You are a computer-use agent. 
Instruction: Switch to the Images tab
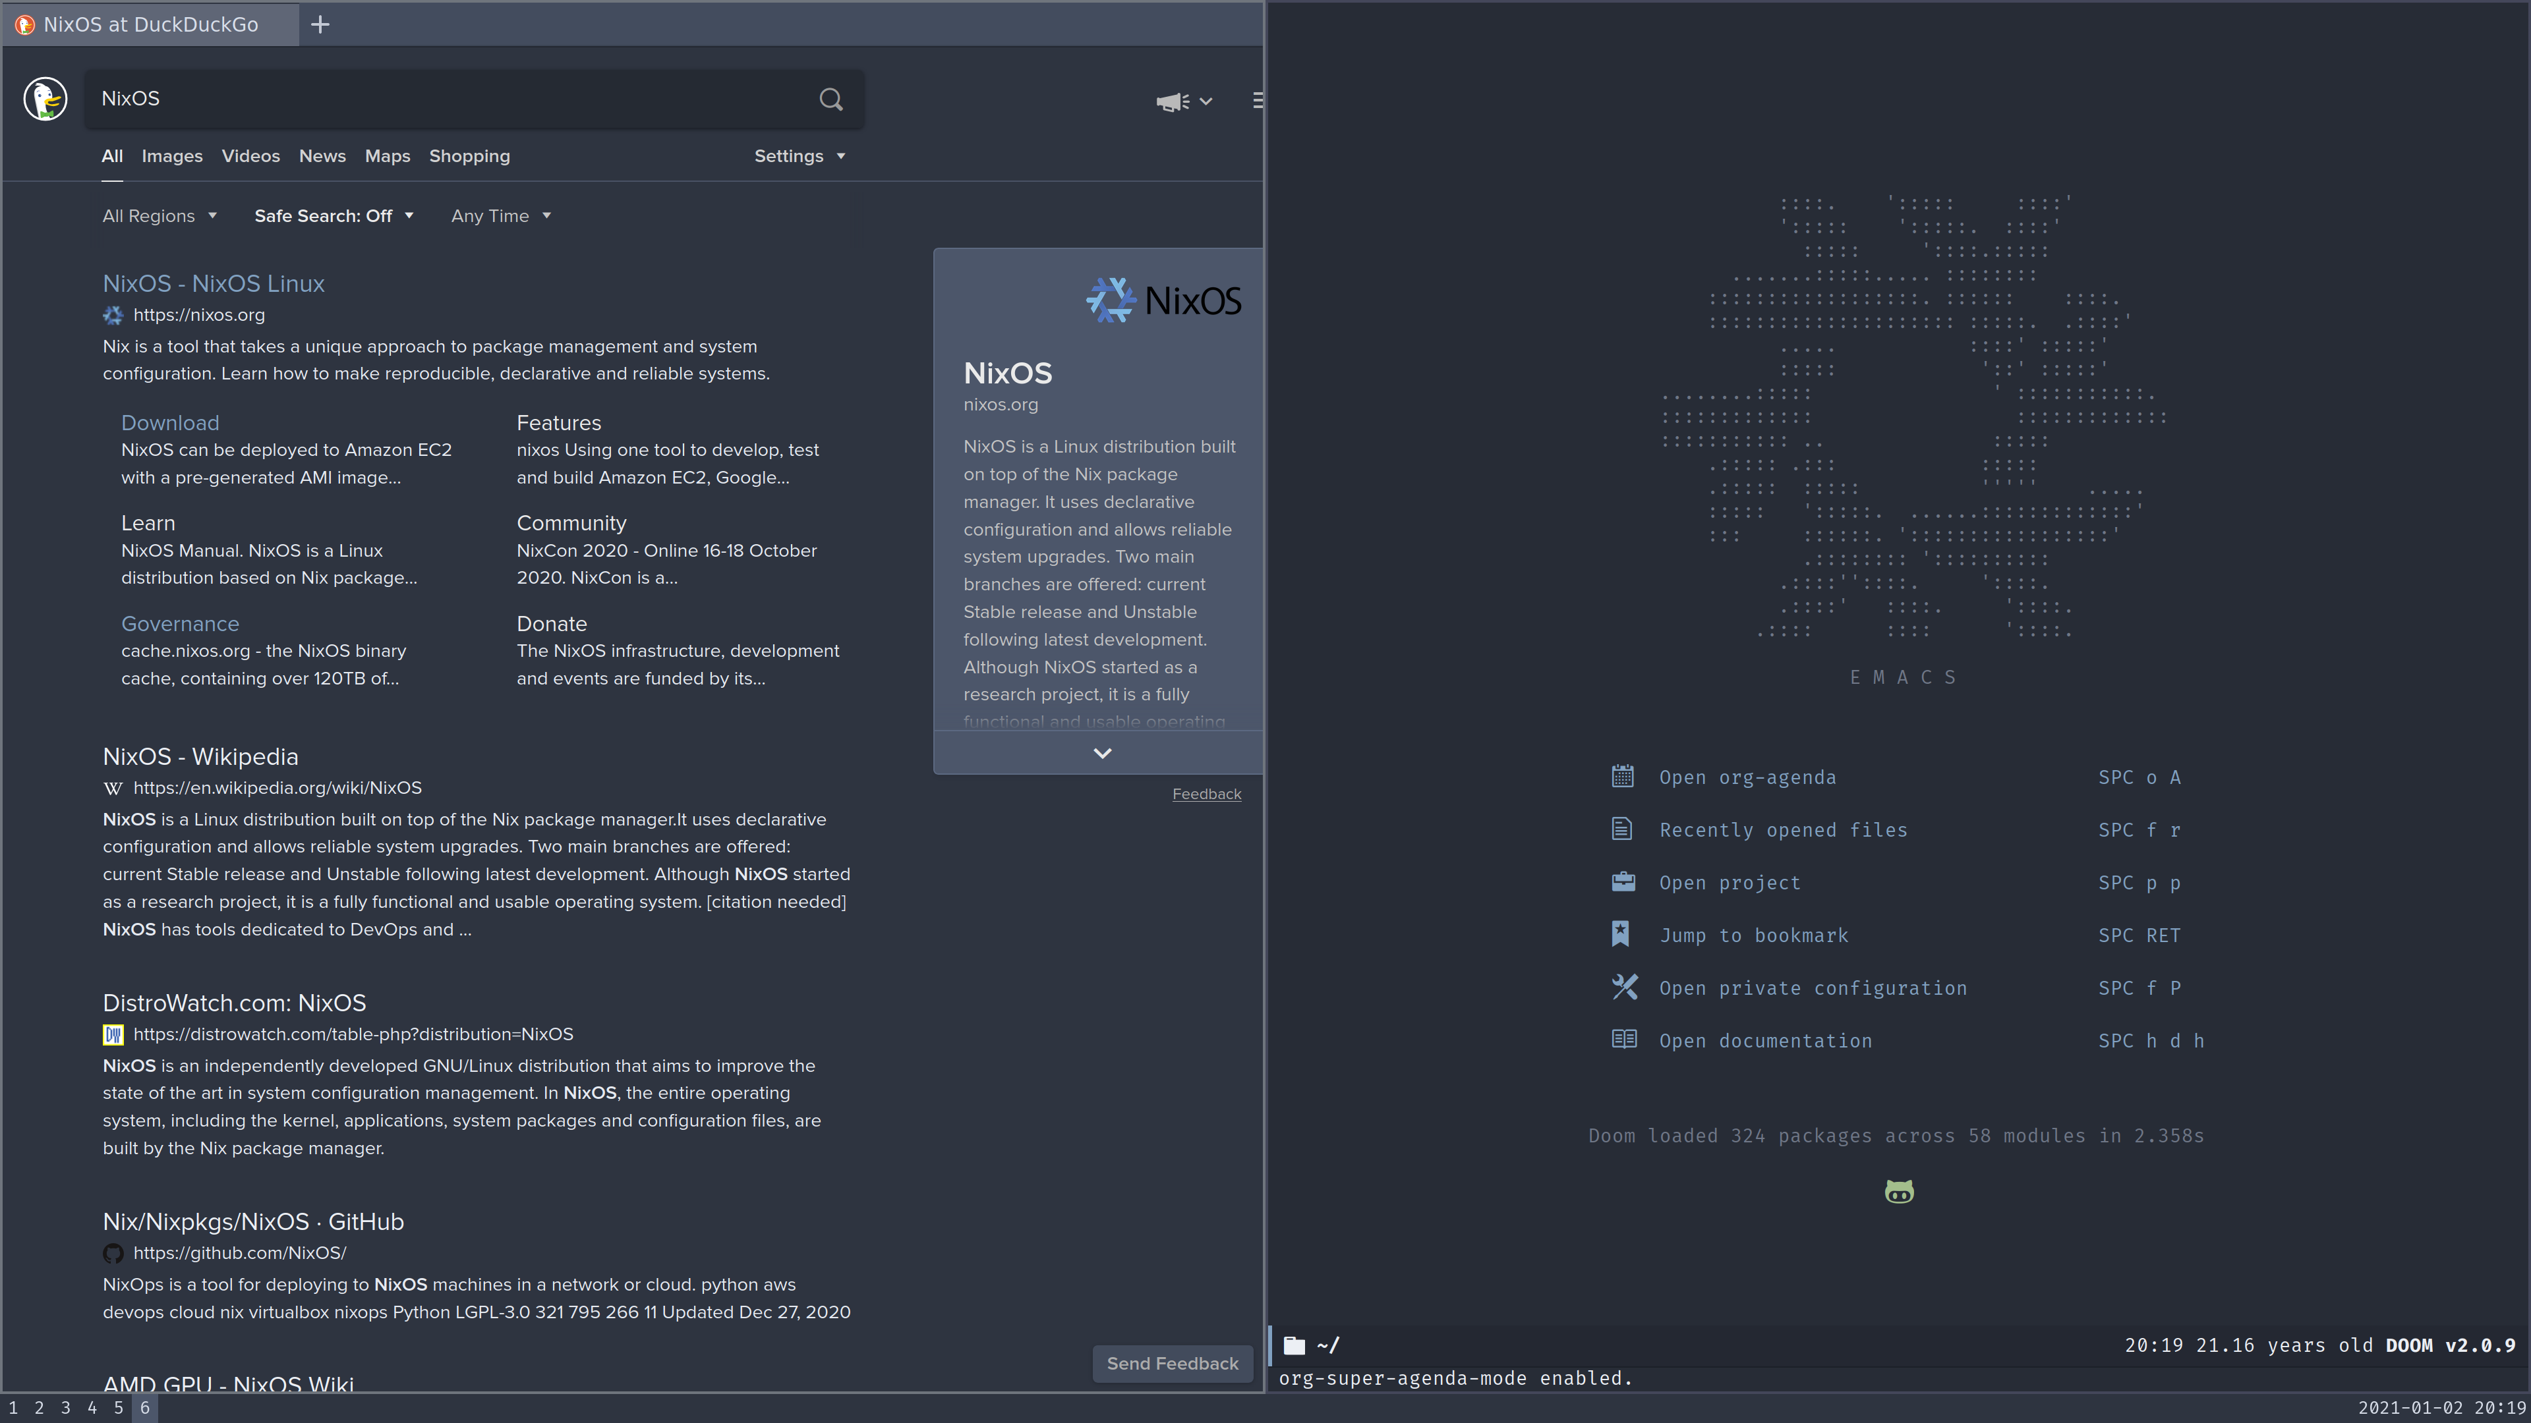pyautogui.click(x=172, y=156)
